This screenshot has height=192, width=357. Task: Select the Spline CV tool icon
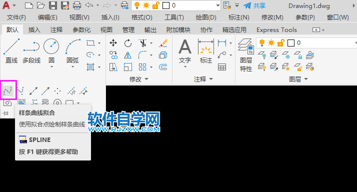pos(20,91)
